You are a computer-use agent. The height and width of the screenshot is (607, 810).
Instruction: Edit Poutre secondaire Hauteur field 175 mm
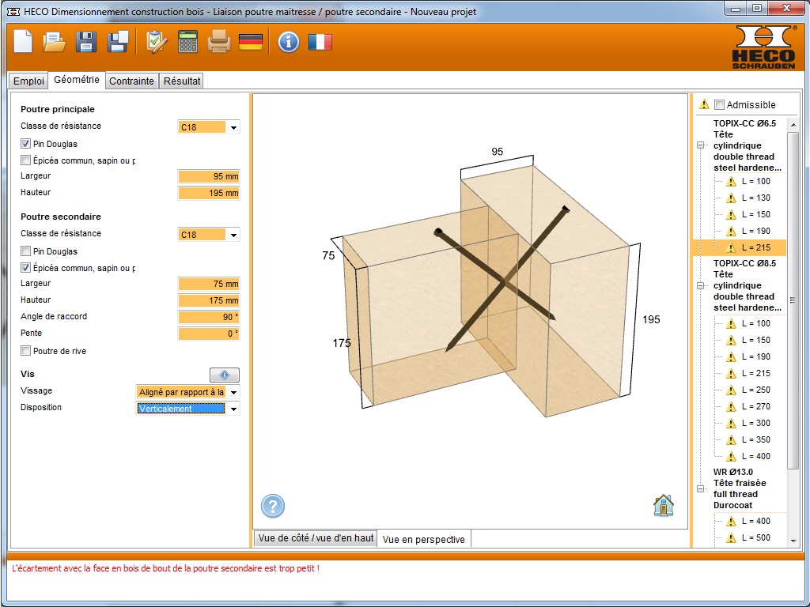pos(209,300)
